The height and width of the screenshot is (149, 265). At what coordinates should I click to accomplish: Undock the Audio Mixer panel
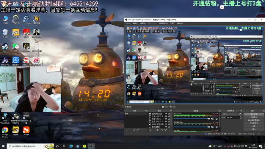(219, 111)
